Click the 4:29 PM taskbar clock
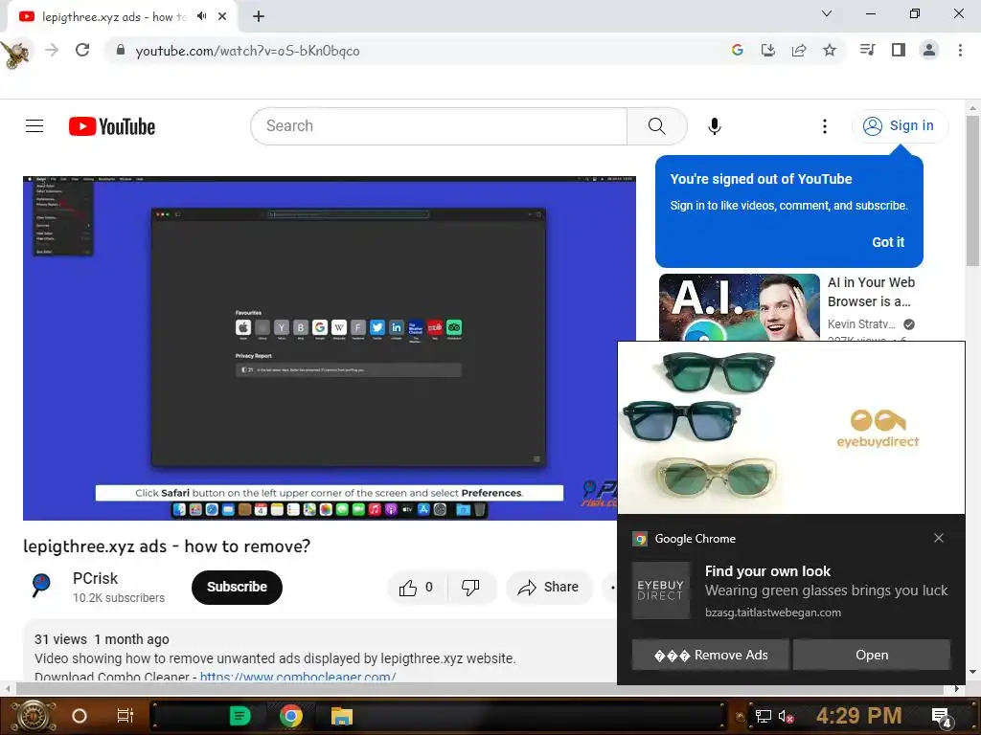This screenshot has width=981, height=735. (859, 716)
